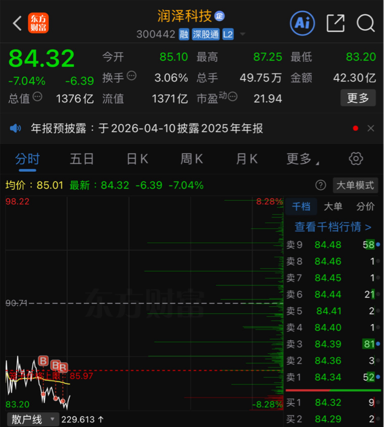Tap the 买1 row price 84.32
Viewport: 384px width, 427px height.
click(x=328, y=402)
